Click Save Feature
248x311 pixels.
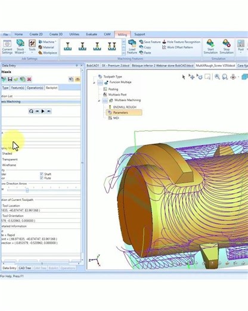pyautogui.click(x=150, y=42)
